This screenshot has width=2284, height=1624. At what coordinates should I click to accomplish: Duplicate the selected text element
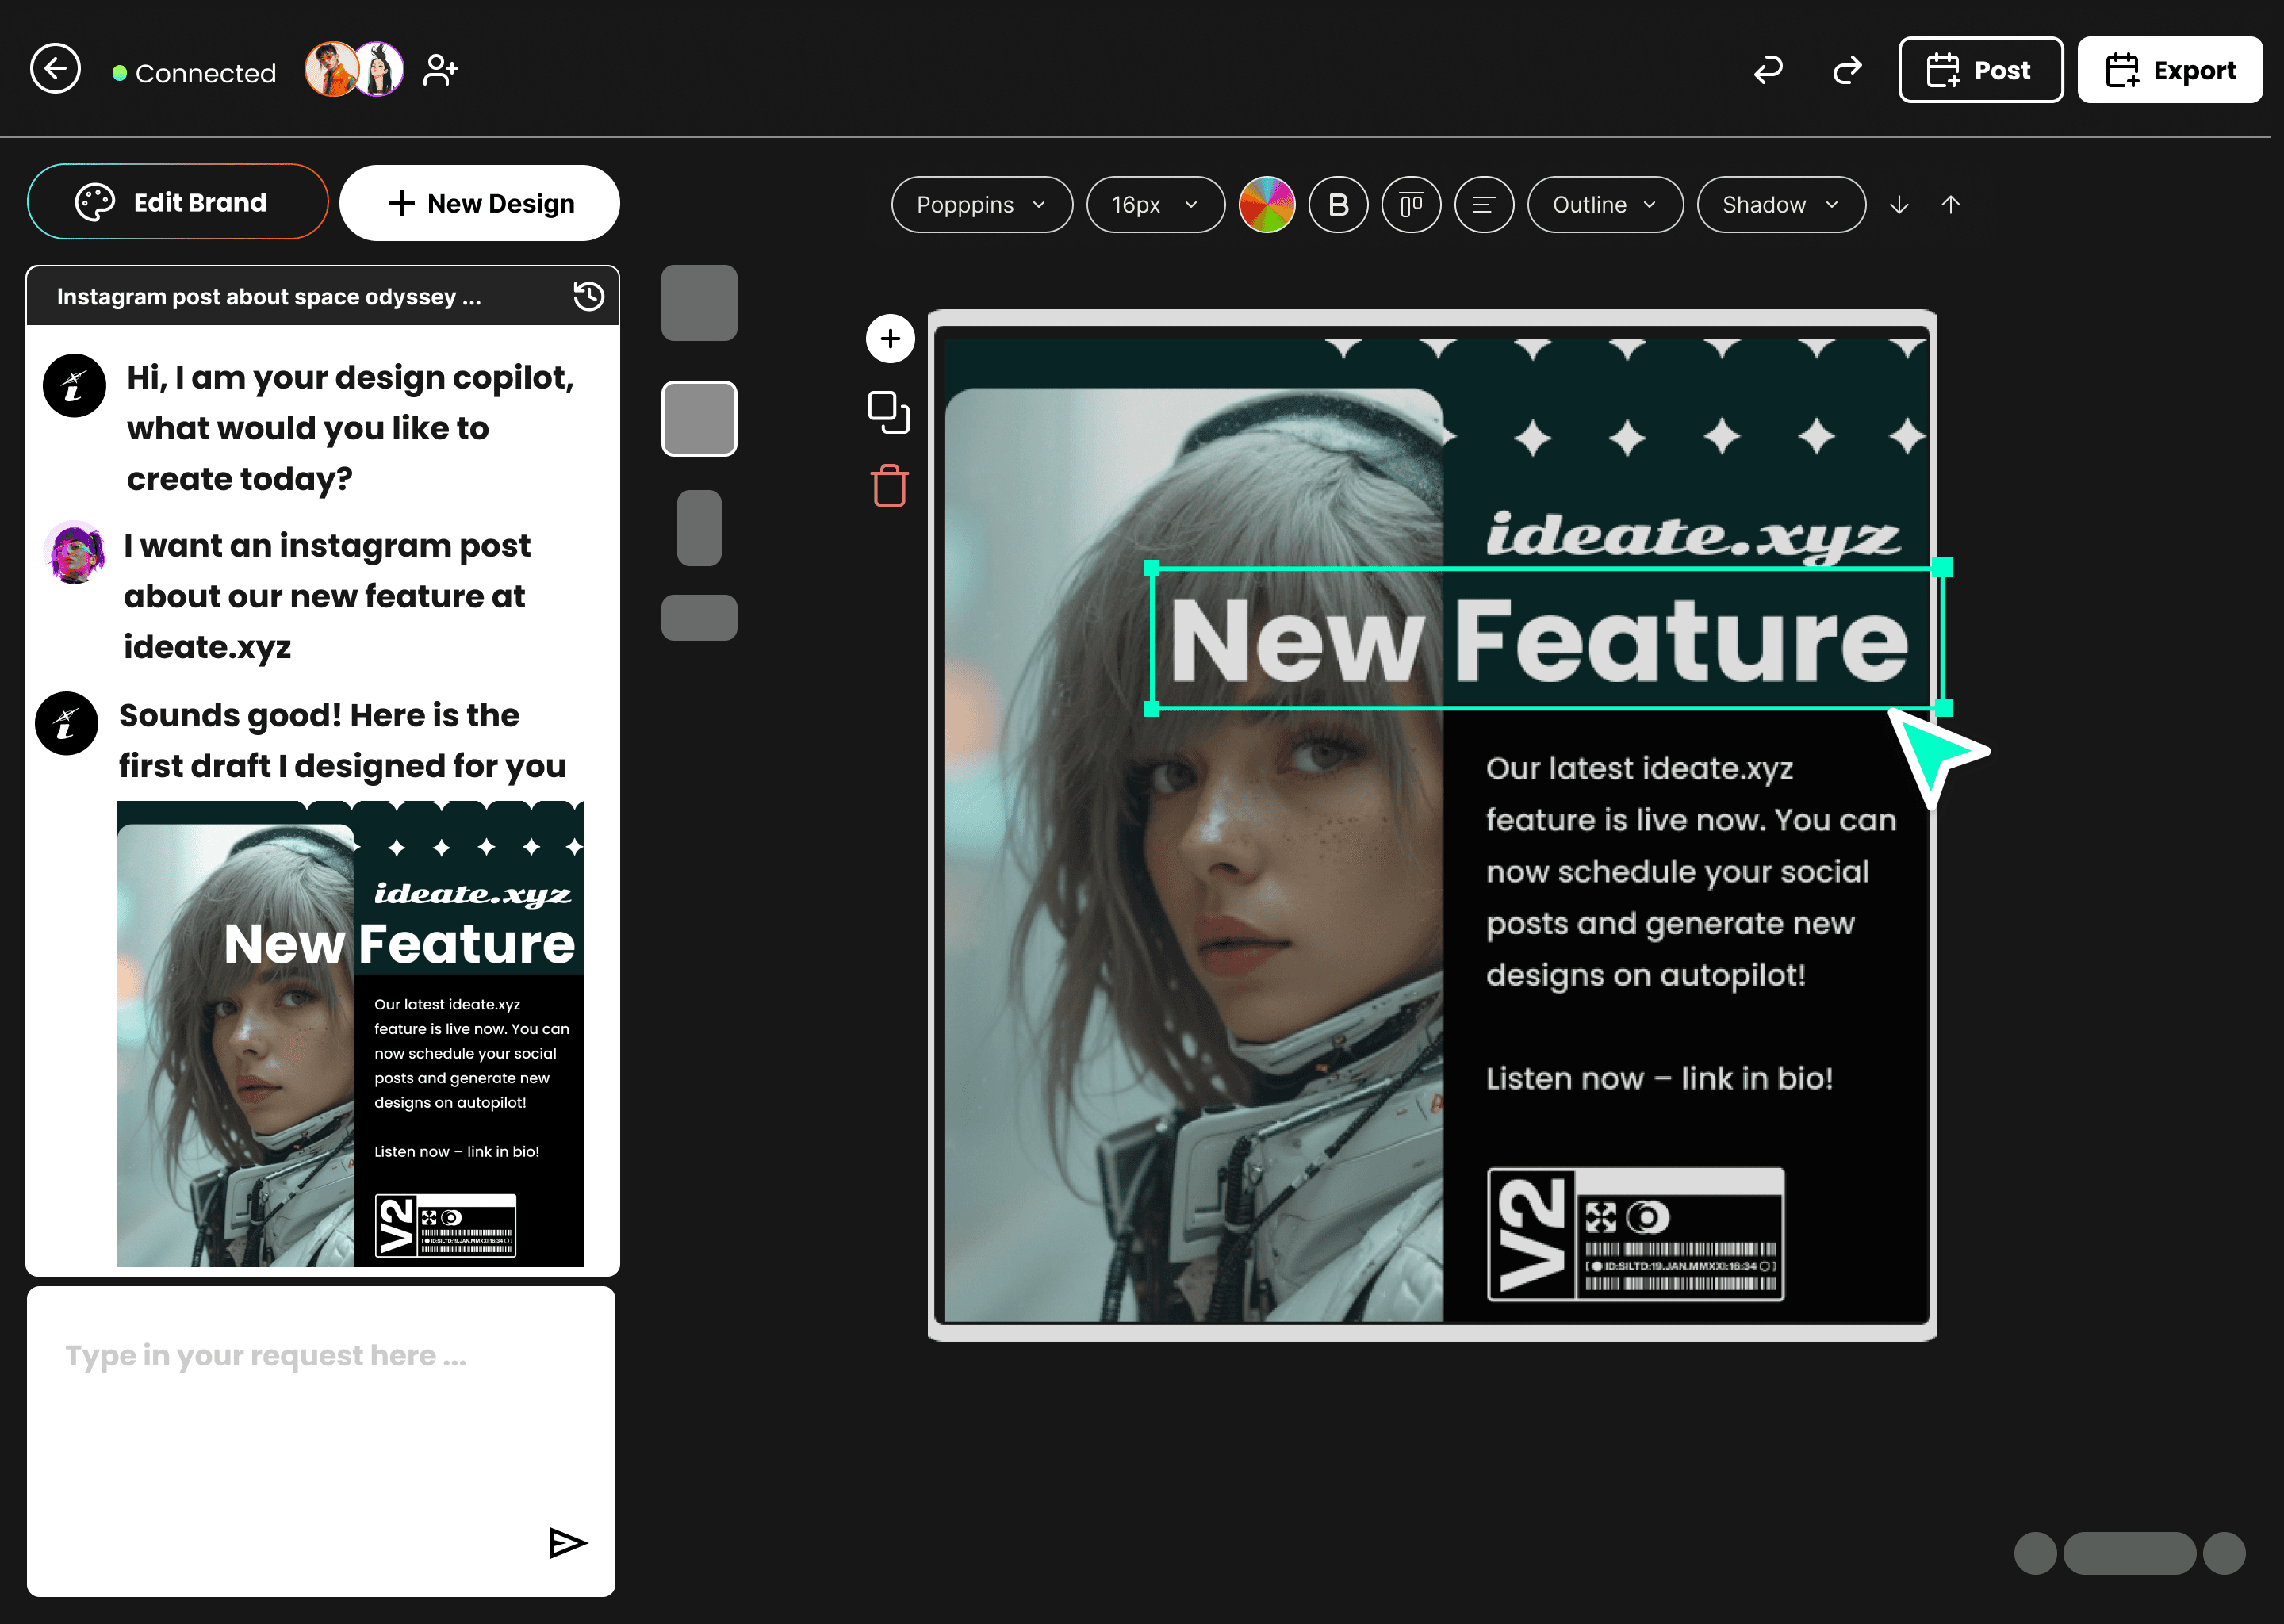tap(888, 411)
